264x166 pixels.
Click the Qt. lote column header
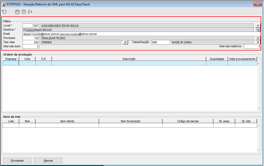pyautogui.click(x=246, y=121)
